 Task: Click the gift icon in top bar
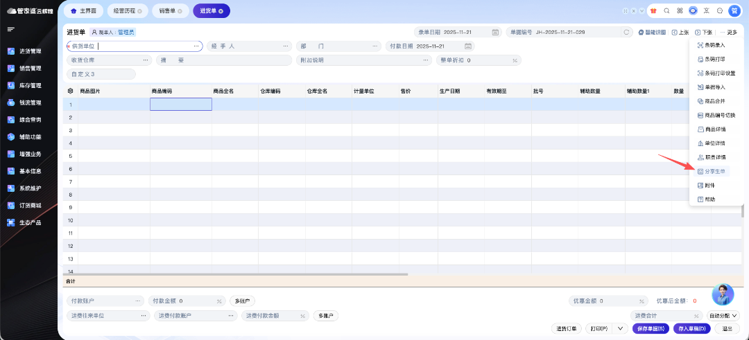(x=653, y=11)
